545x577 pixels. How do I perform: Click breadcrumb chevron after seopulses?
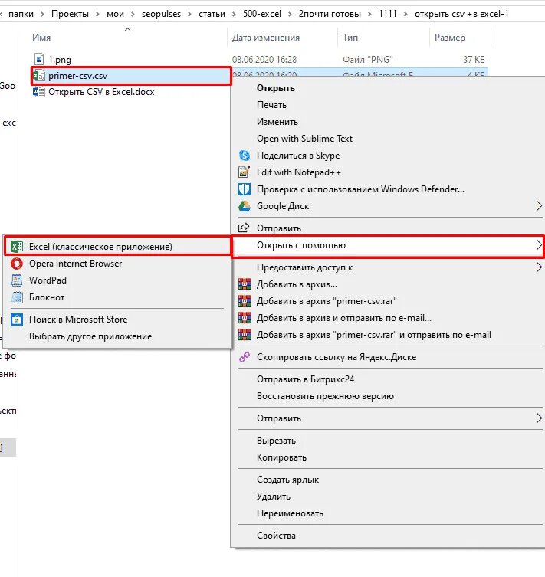[x=189, y=14]
